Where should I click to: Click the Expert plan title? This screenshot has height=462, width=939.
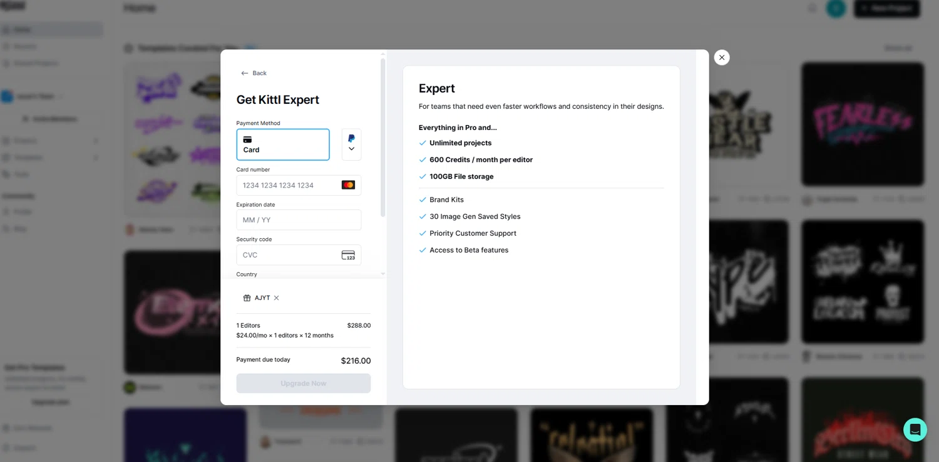pyautogui.click(x=437, y=89)
